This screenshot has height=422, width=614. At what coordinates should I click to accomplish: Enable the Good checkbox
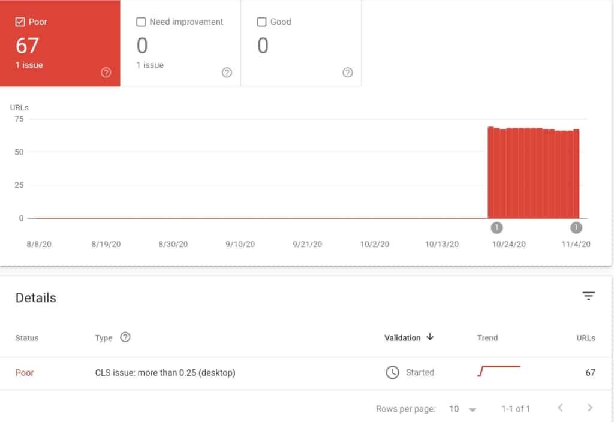click(261, 22)
